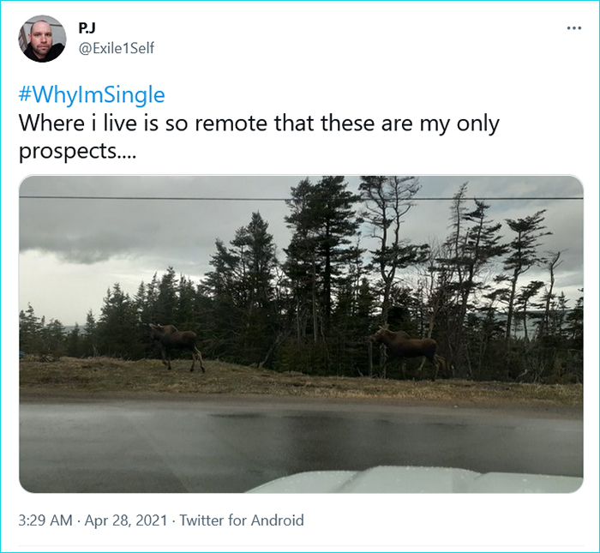This screenshot has width=600, height=553.
Task: Click the word "prospects...." in the tweet
Action: pyautogui.click(x=77, y=152)
